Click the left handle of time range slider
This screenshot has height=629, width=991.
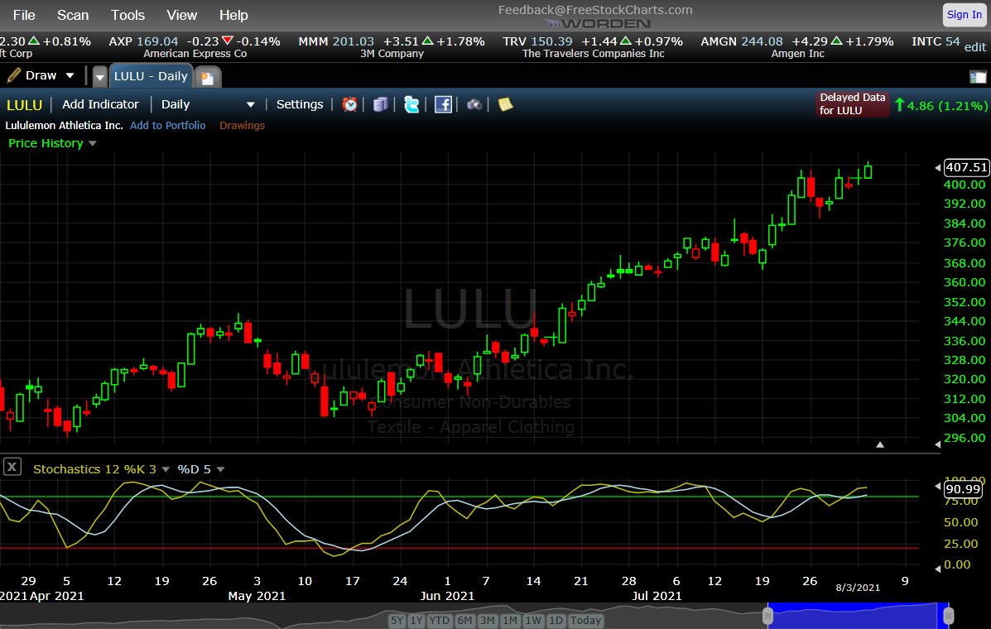768,615
